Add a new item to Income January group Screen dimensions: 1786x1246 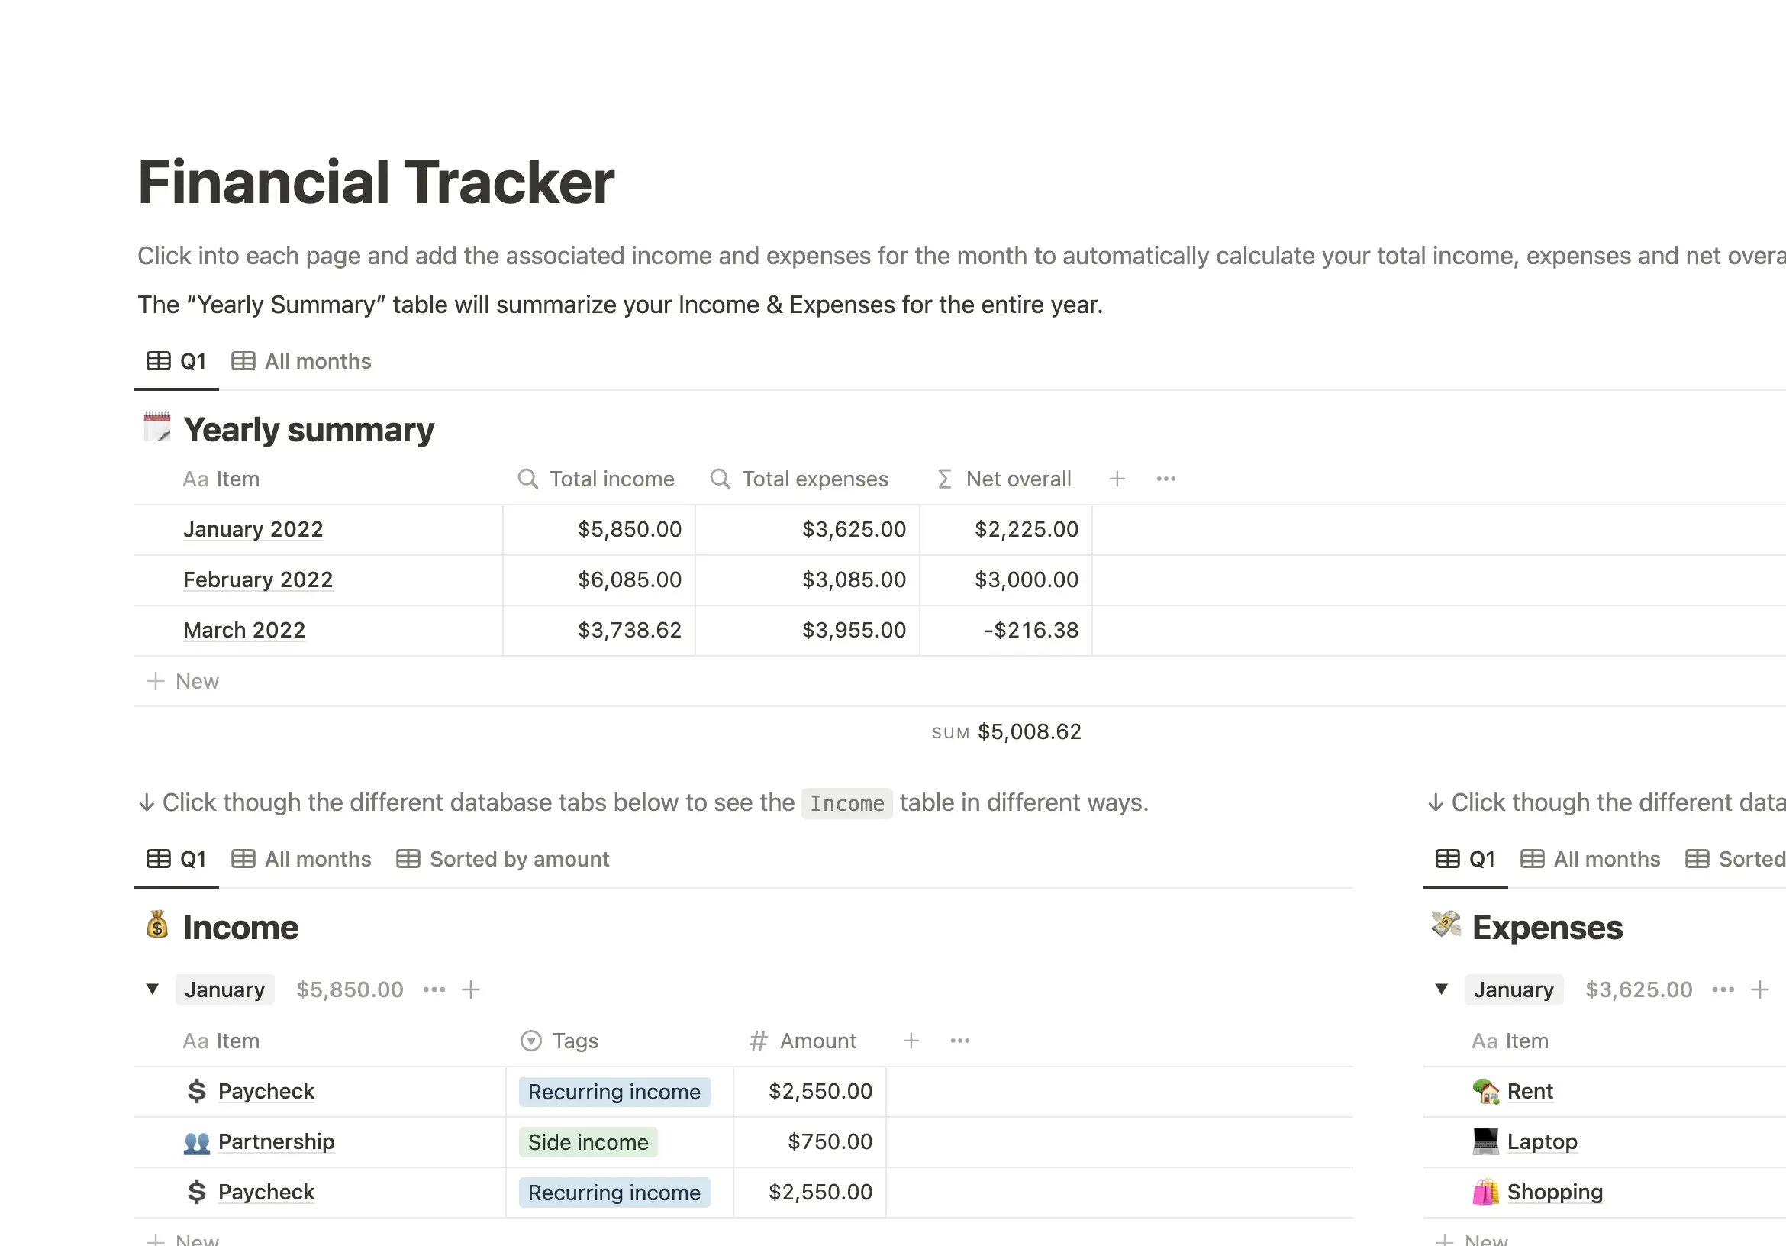click(x=471, y=989)
